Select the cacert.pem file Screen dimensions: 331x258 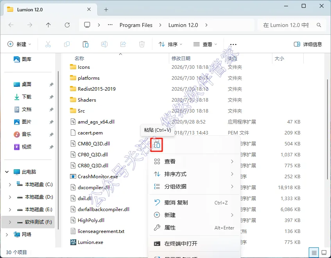[x=86, y=133]
